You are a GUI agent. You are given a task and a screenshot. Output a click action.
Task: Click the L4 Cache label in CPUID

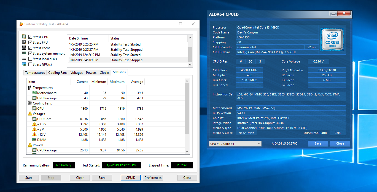coord(288,85)
